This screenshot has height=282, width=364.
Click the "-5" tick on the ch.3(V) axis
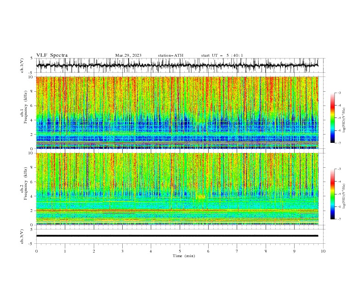pyautogui.click(x=31, y=244)
